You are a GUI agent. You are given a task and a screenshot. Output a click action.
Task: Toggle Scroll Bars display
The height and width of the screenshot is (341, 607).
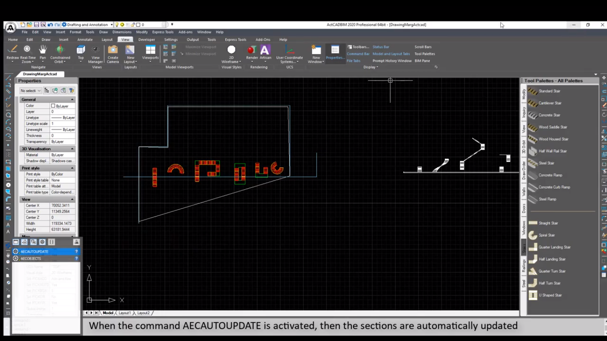pyautogui.click(x=423, y=47)
